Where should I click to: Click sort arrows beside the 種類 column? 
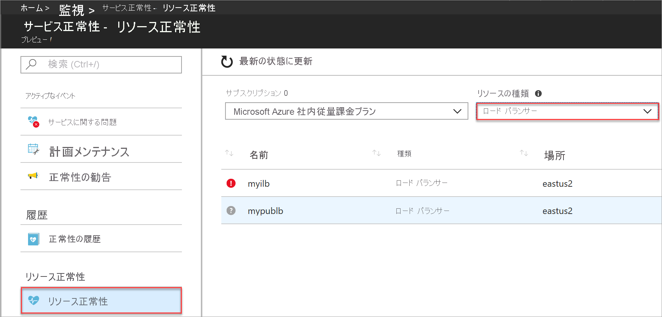tap(376, 153)
